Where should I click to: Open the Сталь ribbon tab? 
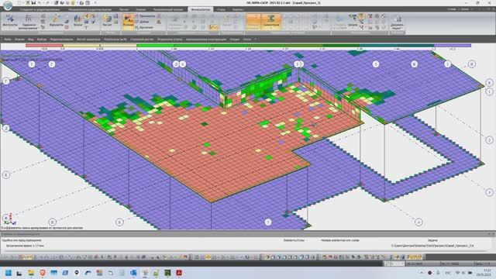pyautogui.click(x=221, y=9)
